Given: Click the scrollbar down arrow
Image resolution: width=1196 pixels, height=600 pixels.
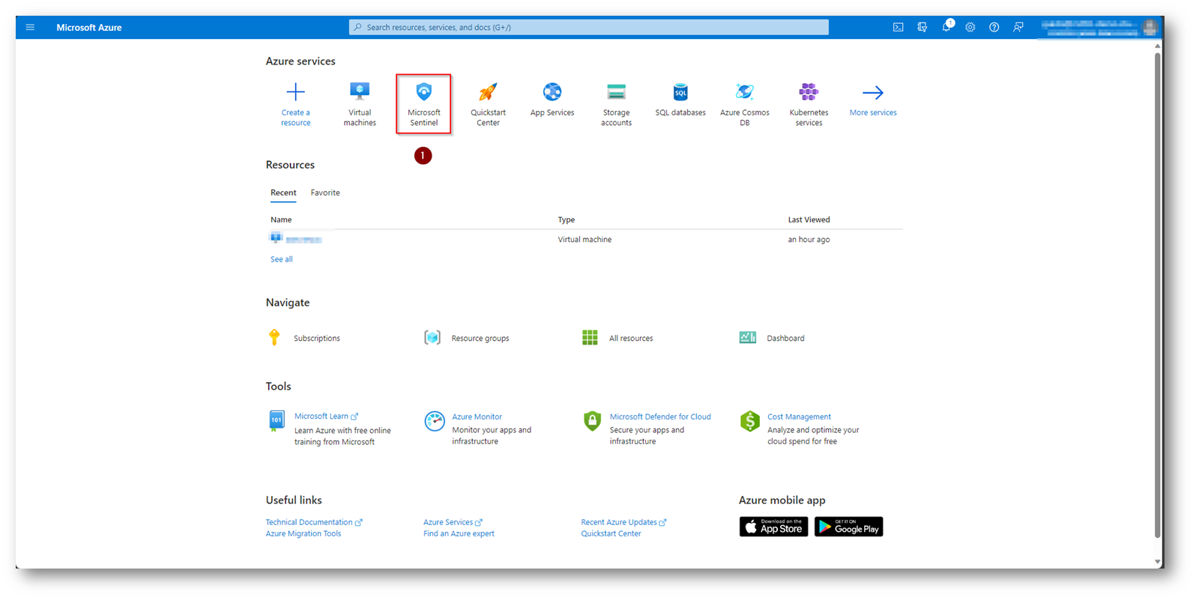Looking at the screenshot, I should point(1158,562).
